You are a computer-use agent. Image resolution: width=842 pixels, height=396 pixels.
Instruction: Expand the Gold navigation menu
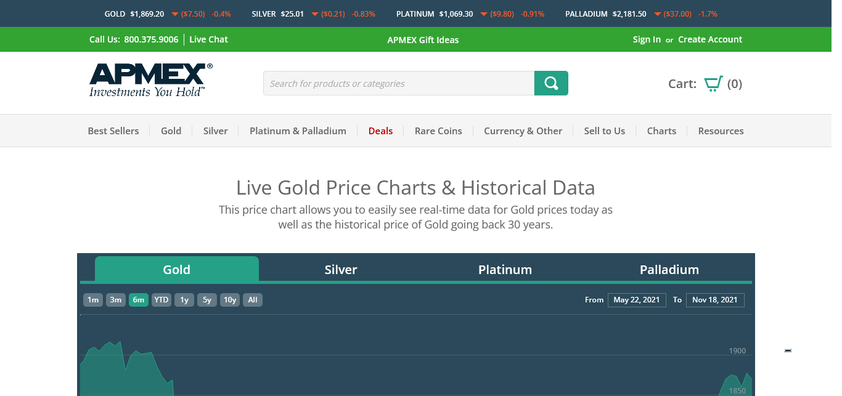[x=171, y=131]
